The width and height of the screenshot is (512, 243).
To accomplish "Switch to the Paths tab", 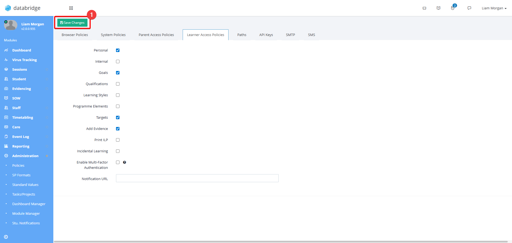I will pyautogui.click(x=242, y=35).
